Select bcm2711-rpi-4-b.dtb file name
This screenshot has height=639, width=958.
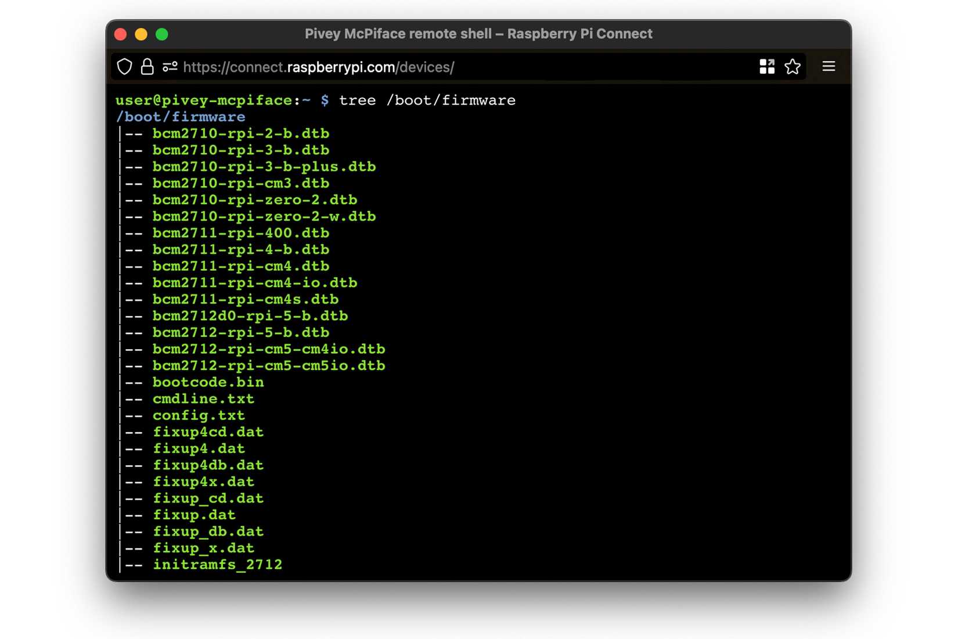tap(241, 249)
